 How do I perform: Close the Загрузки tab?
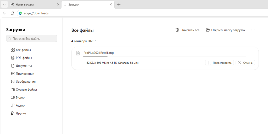[111, 5]
